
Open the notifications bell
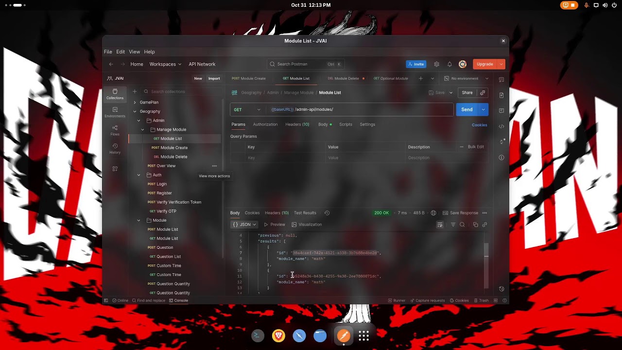tap(449, 64)
